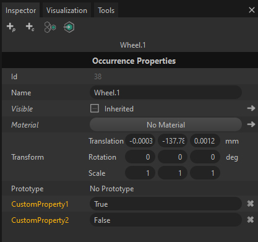Open the Tools tab
This screenshot has width=258, height=242.
tap(106, 11)
